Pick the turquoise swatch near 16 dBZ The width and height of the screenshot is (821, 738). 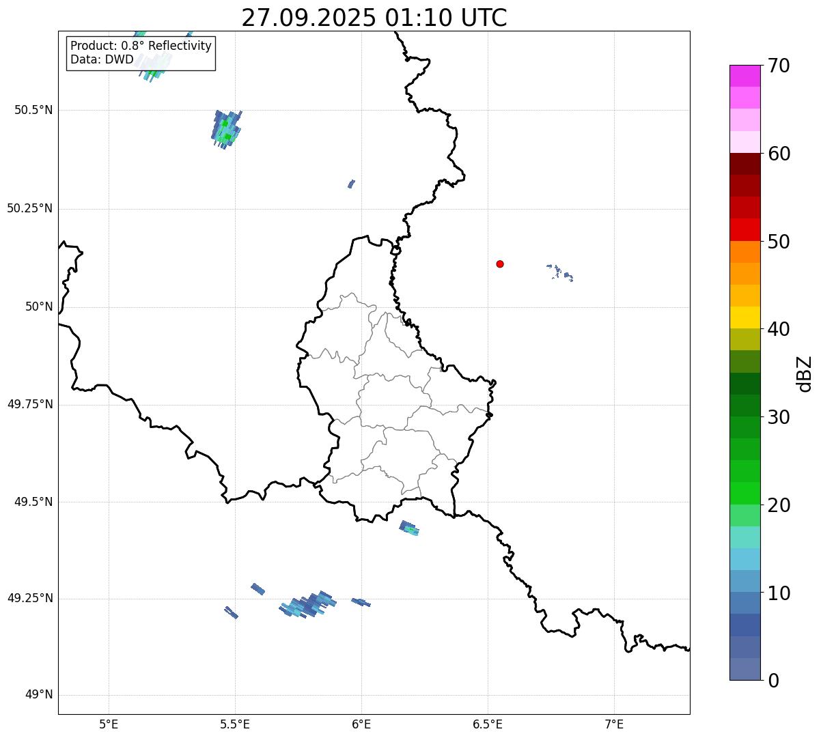point(745,537)
